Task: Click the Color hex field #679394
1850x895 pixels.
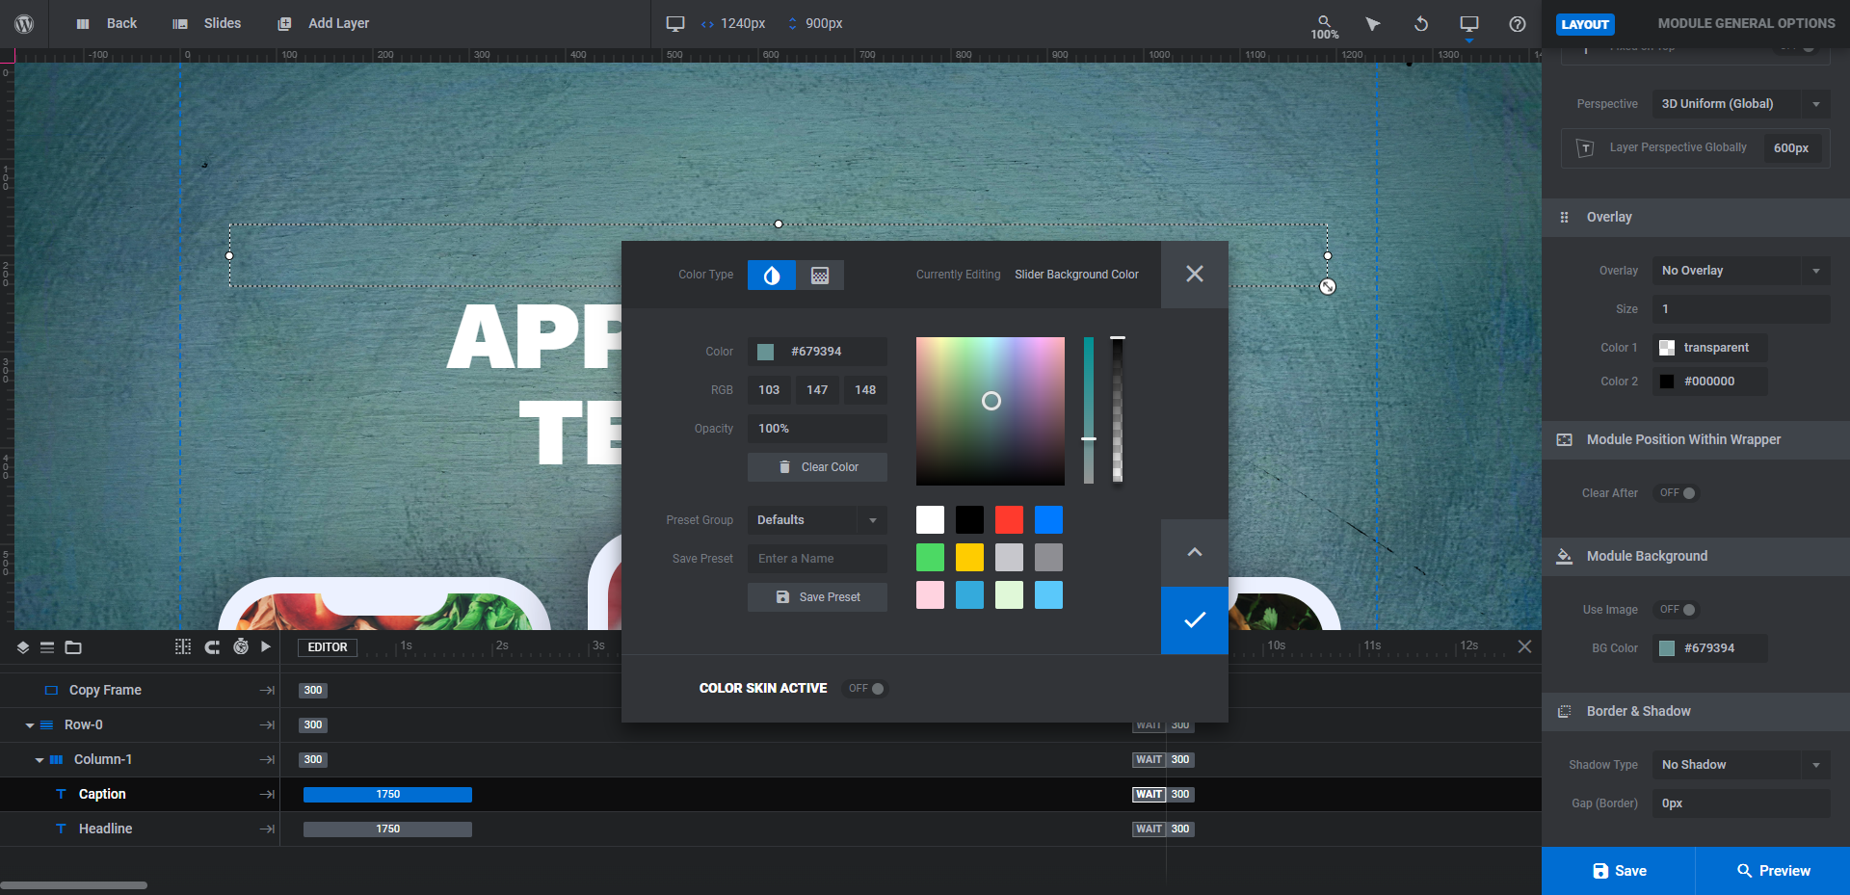Action: (x=817, y=352)
